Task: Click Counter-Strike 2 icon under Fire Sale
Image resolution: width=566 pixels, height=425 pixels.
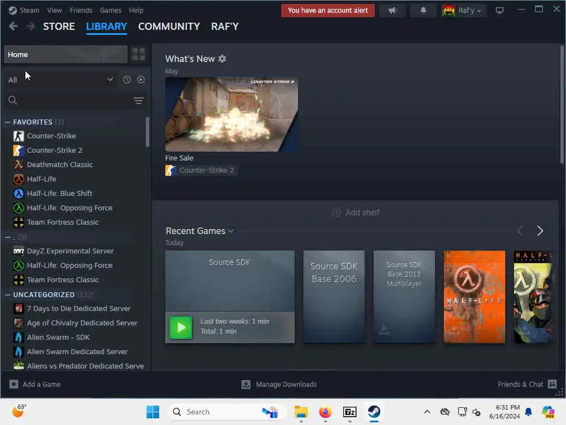Action: coord(170,170)
